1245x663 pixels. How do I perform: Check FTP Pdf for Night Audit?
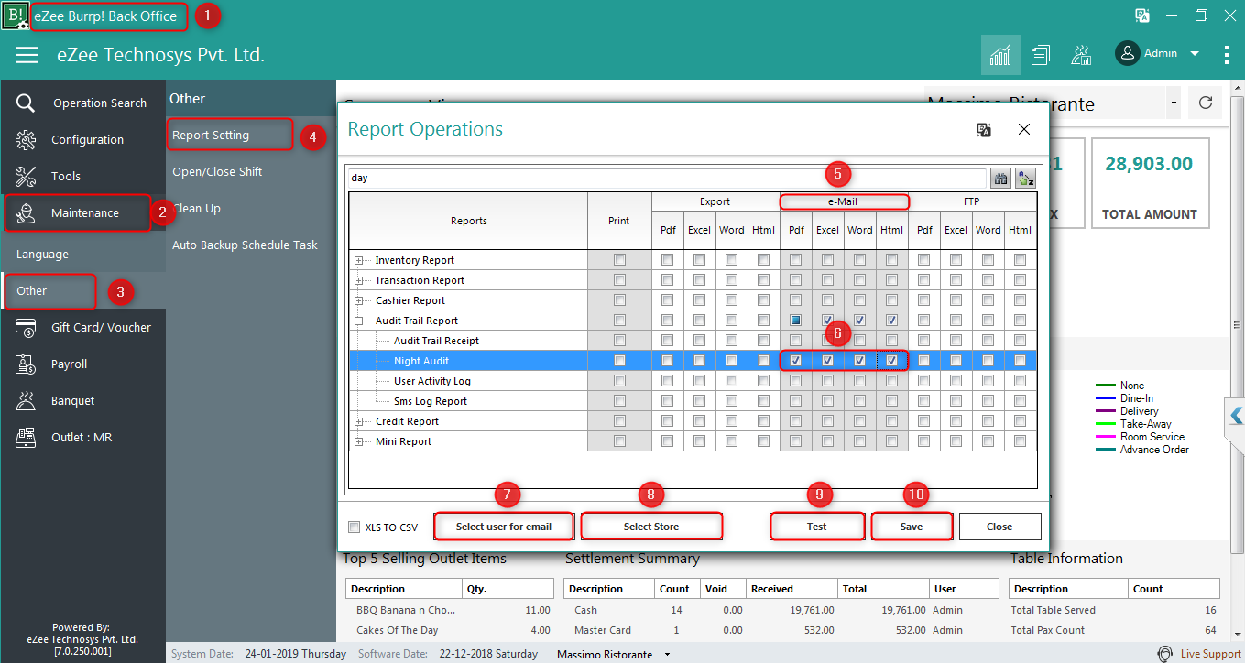pos(924,361)
